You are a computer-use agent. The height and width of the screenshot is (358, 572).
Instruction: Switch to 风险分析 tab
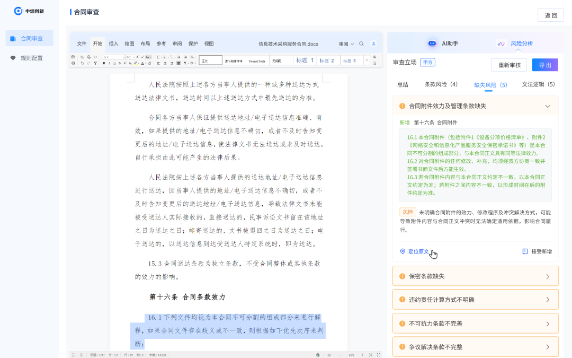pyautogui.click(x=515, y=43)
